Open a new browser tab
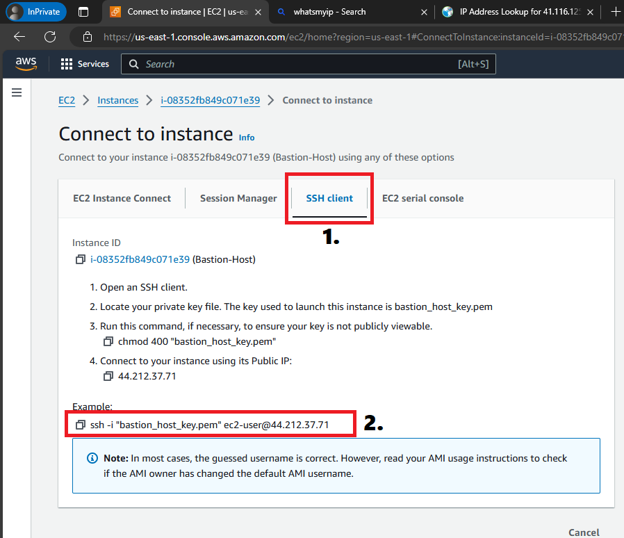624x538 pixels. point(615,12)
